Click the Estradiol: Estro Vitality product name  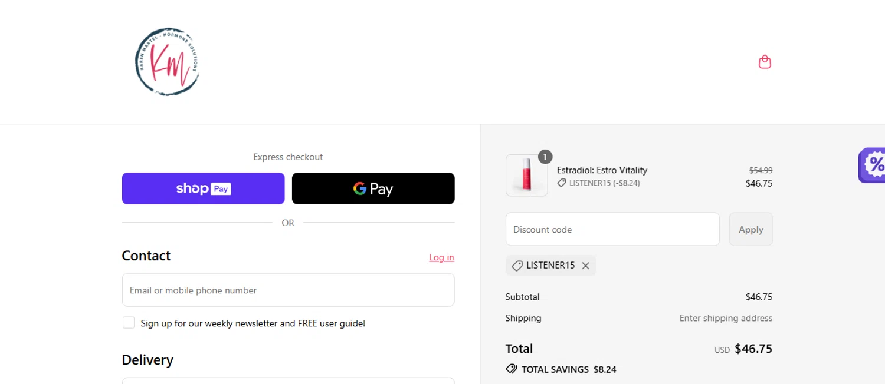pyautogui.click(x=602, y=170)
